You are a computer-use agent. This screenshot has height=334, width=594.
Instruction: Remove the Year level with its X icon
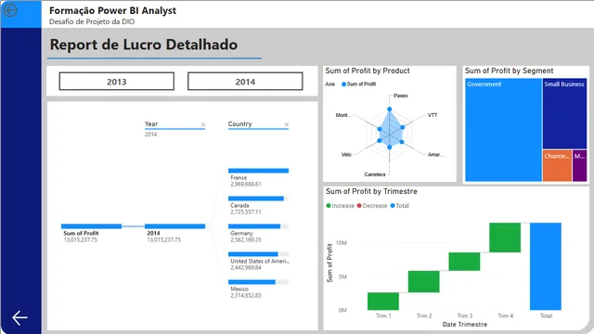[203, 124]
